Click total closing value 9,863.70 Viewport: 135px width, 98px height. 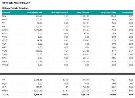[85, 94]
